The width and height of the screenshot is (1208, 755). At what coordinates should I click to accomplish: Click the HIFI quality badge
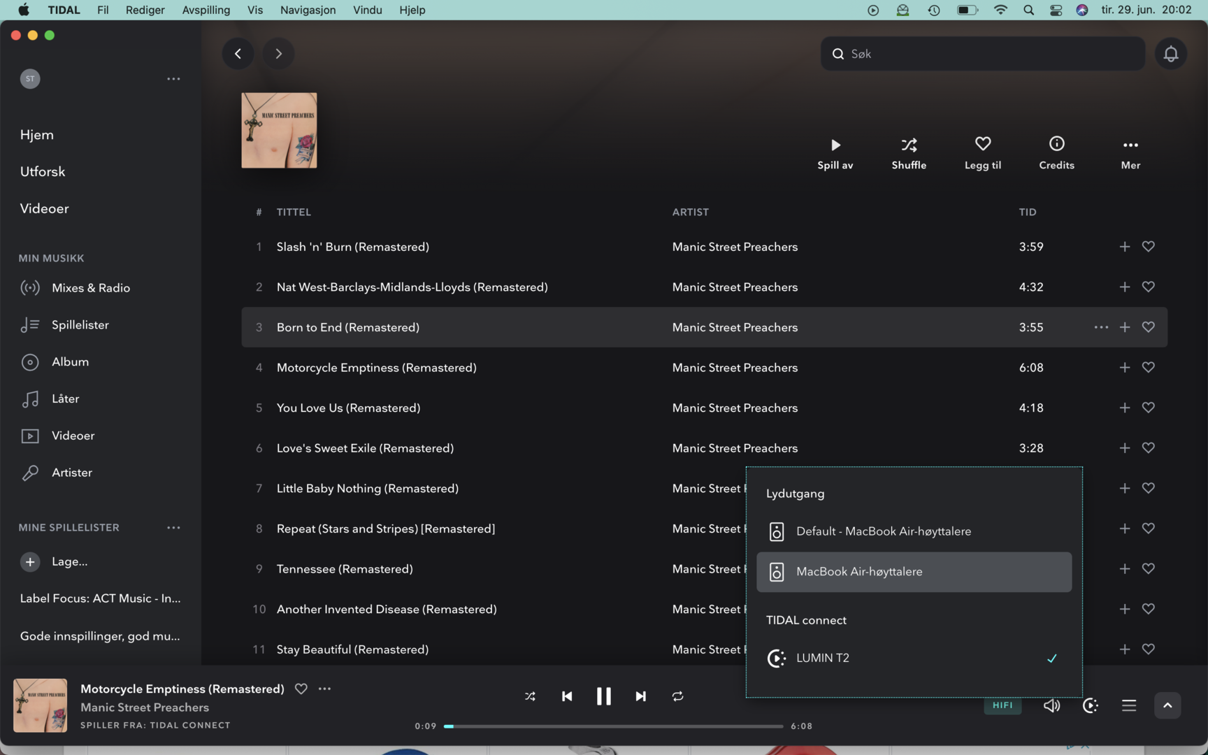tap(1002, 705)
